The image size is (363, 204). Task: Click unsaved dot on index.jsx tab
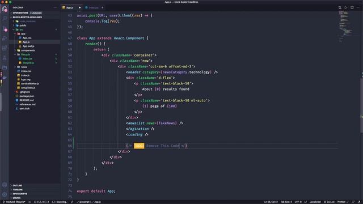click(102, 7)
